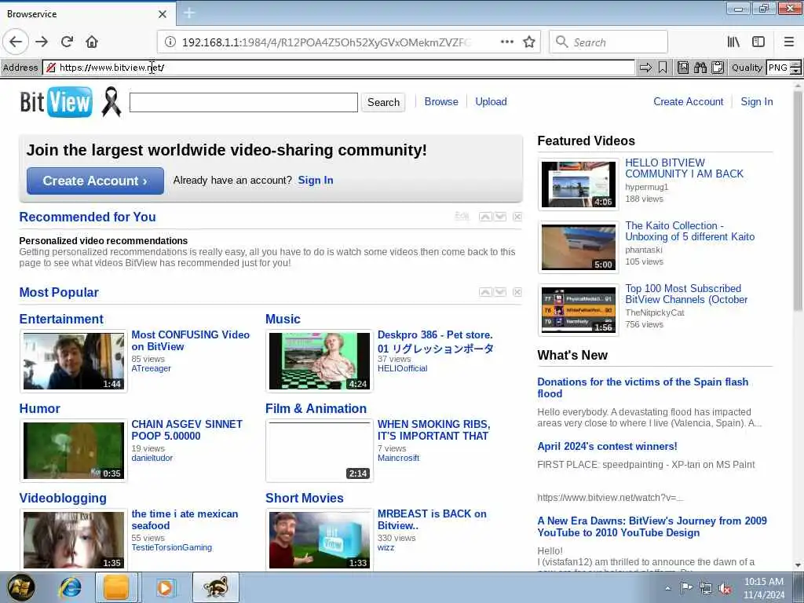Reload the page in Firefox

(67, 42)
